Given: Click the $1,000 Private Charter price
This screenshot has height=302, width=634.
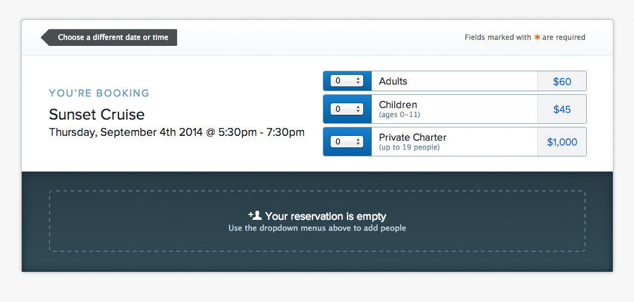Looking at the screenshot, I should click(562, 143).
